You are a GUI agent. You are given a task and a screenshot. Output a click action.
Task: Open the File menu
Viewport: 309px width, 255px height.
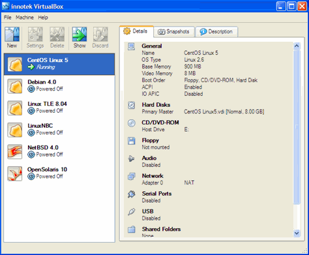(x=8, y=18)
